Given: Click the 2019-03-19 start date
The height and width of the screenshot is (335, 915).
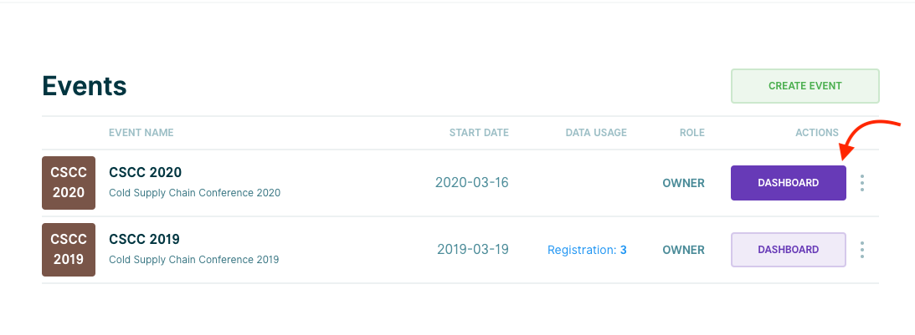Looking at the screenshot, I should [x=473, y=250].
